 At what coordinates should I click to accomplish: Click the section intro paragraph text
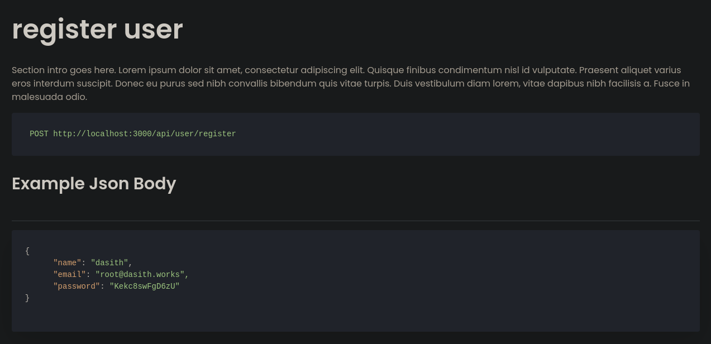(x=351, y=83)
